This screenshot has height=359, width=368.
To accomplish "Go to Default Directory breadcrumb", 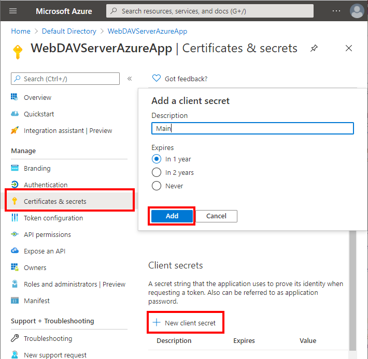I will pos(69,31).
